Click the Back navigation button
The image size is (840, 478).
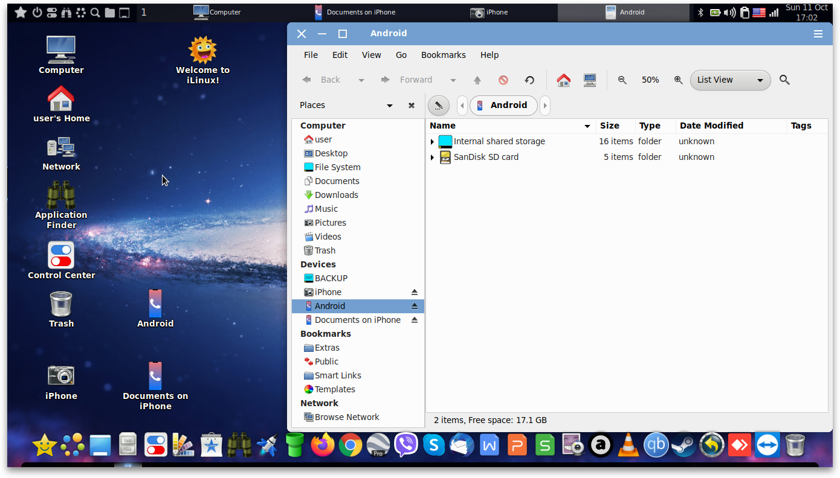coord(321,80)
